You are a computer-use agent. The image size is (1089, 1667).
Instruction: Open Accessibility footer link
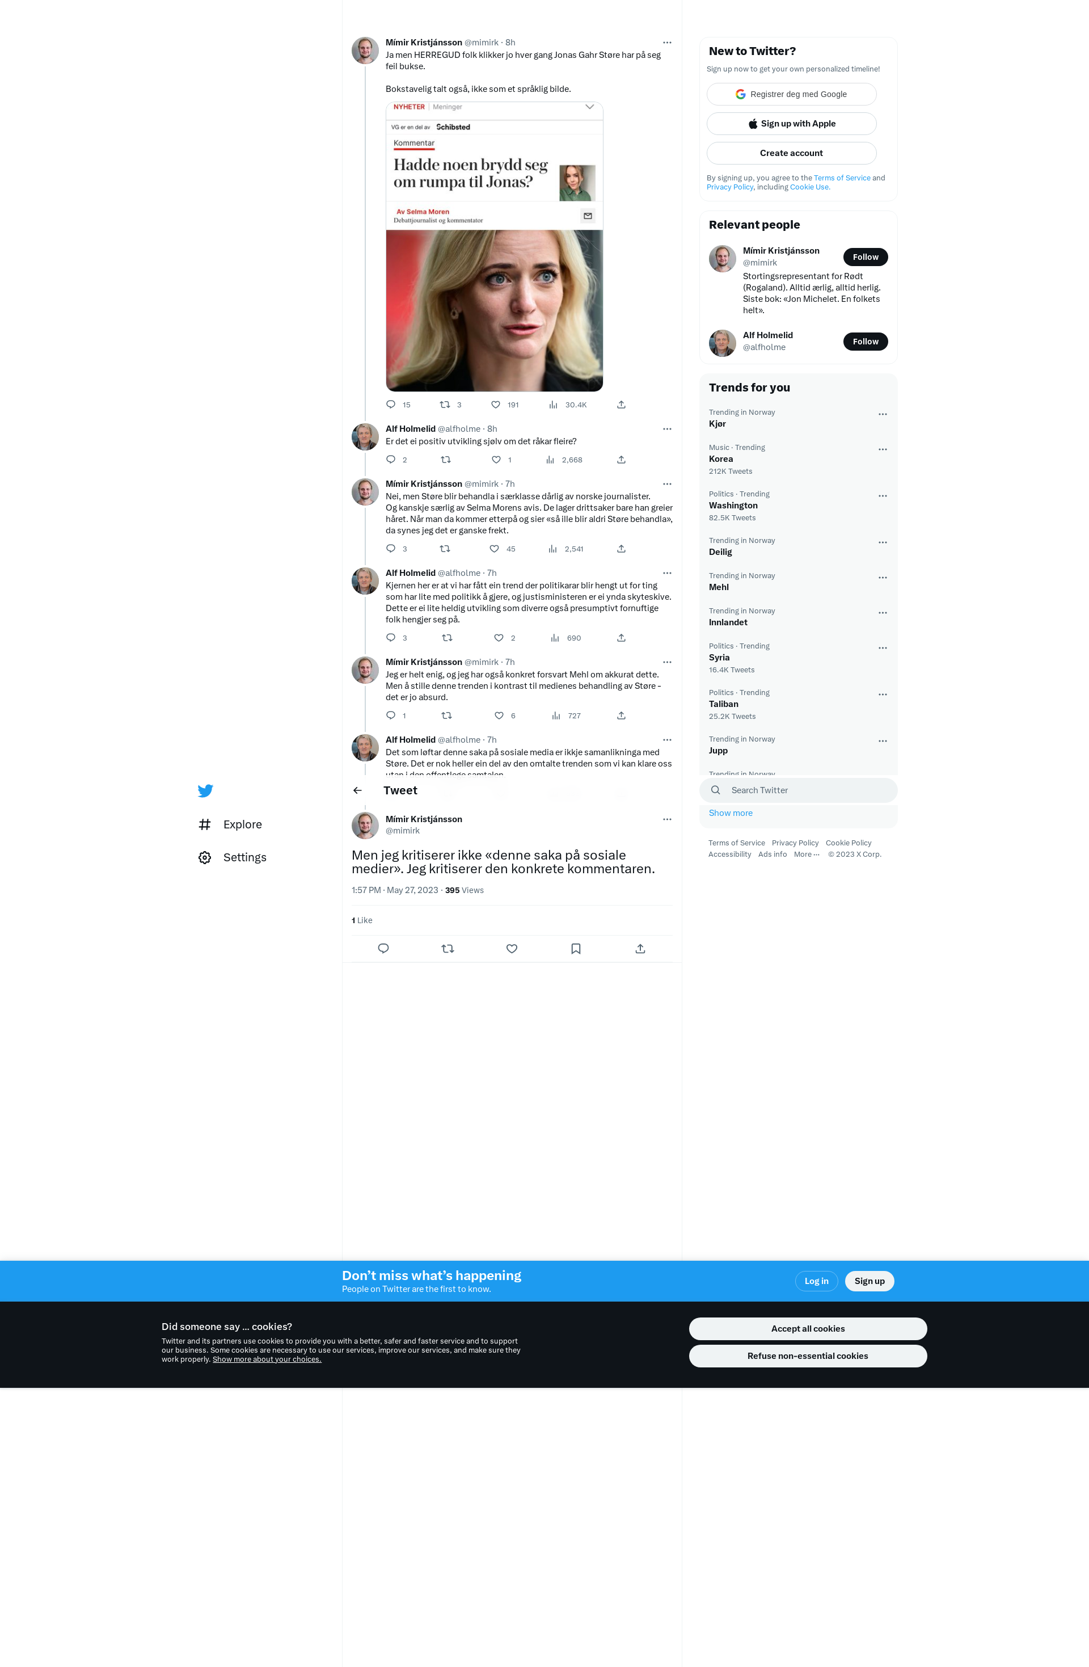click(x=730, y=854)
